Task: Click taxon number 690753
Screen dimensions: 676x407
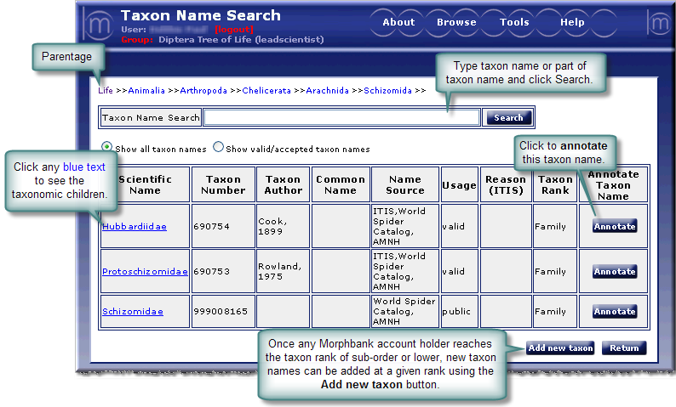Action: [x=212, y=272]
